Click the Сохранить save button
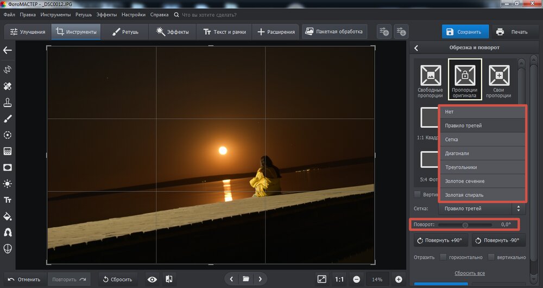Viewport: 543px width, 288px height. 465,32
